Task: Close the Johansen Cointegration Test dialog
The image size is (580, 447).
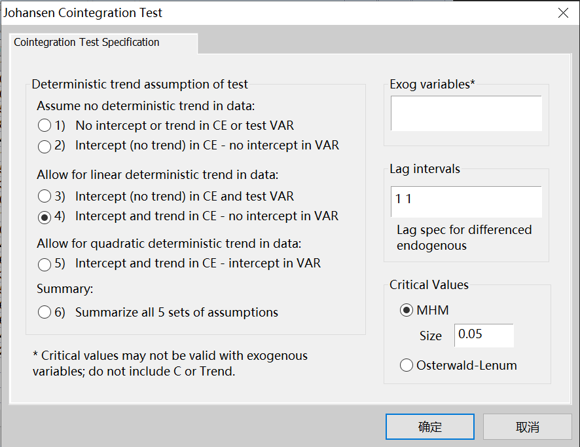Action: pyautogui.click(x=563, y=12)
